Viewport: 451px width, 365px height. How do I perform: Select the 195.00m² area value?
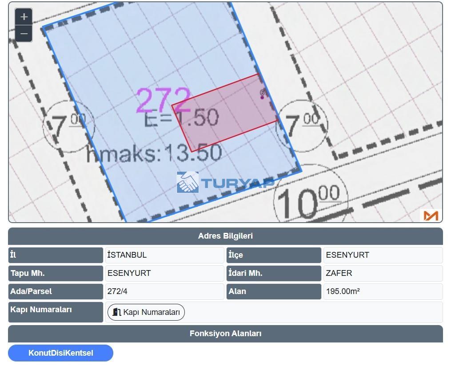tap(343, 291)
